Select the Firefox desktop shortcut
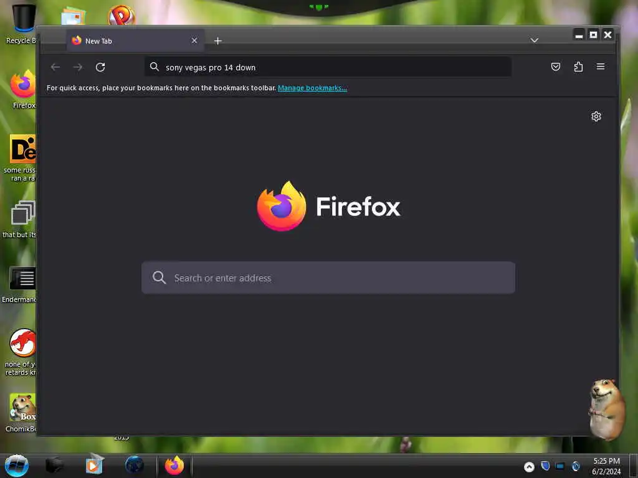The width and height of the screenshot is (638, 478). pos(23,90)
